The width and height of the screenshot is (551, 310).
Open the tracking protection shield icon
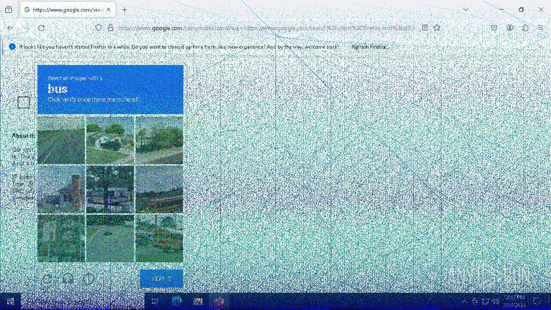pos(99,28)
